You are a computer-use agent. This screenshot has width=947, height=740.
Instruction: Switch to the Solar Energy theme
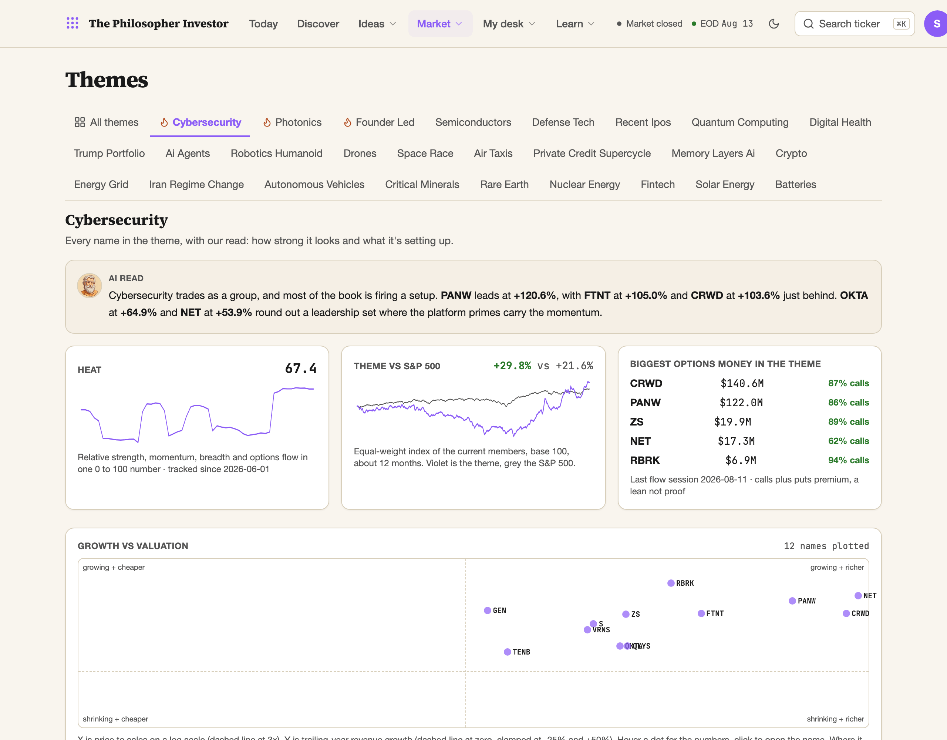click(725, 184)
